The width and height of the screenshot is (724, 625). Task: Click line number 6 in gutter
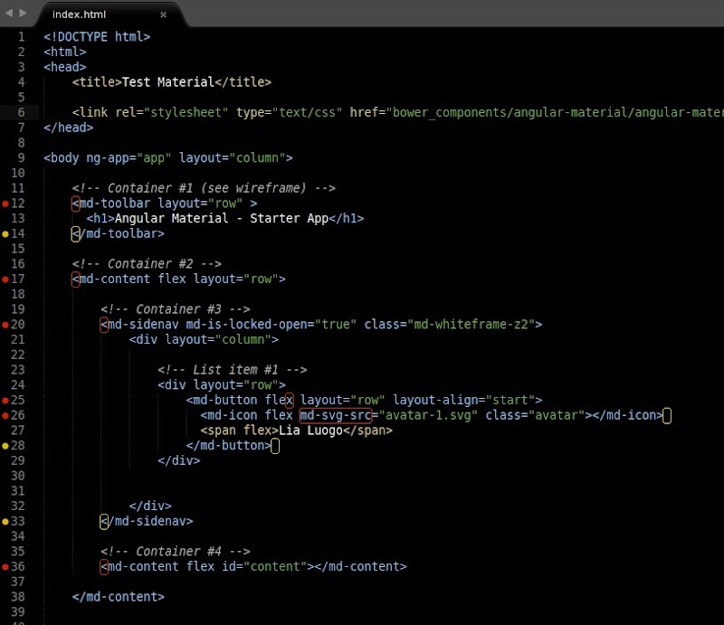click(21, 113)
